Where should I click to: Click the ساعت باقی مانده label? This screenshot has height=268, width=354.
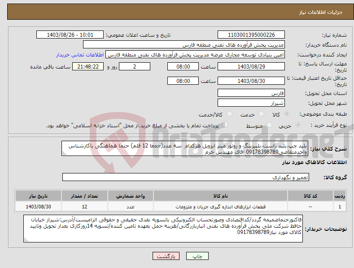50,67
